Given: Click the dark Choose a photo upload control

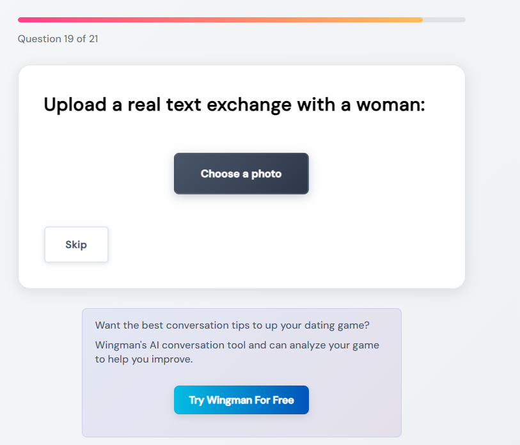Looking at the screenshot, I should (241, 173).
